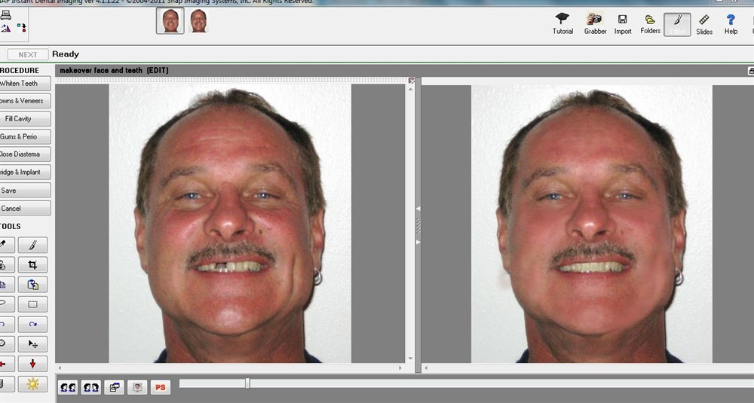
Task: Click the after photo in right pane
Action: point(591,224)
